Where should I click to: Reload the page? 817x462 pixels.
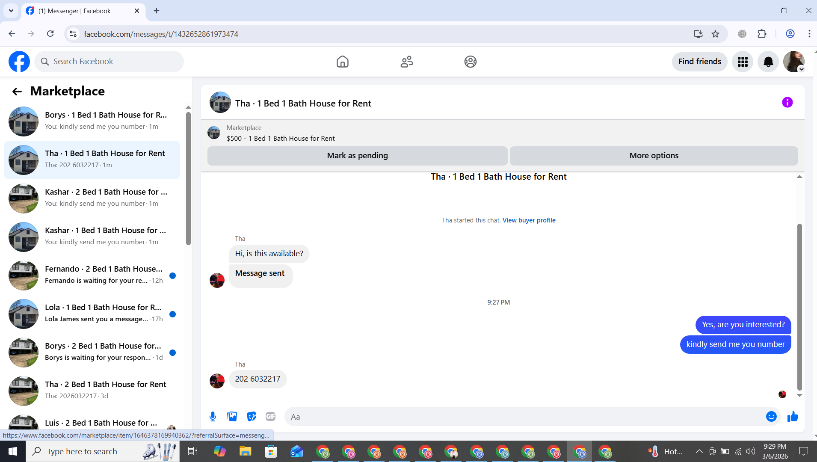pos(50,34)
